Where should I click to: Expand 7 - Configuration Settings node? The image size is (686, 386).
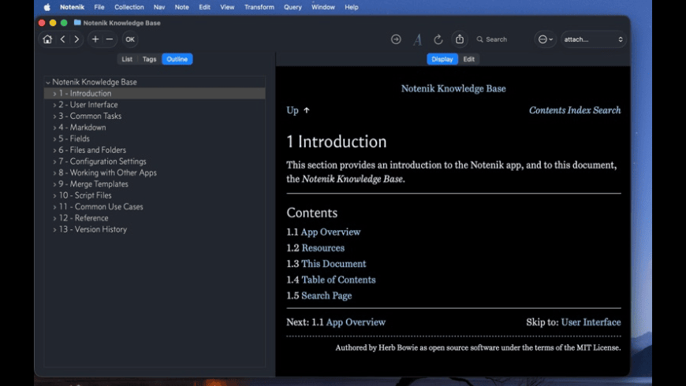click(x=54, y=161)
